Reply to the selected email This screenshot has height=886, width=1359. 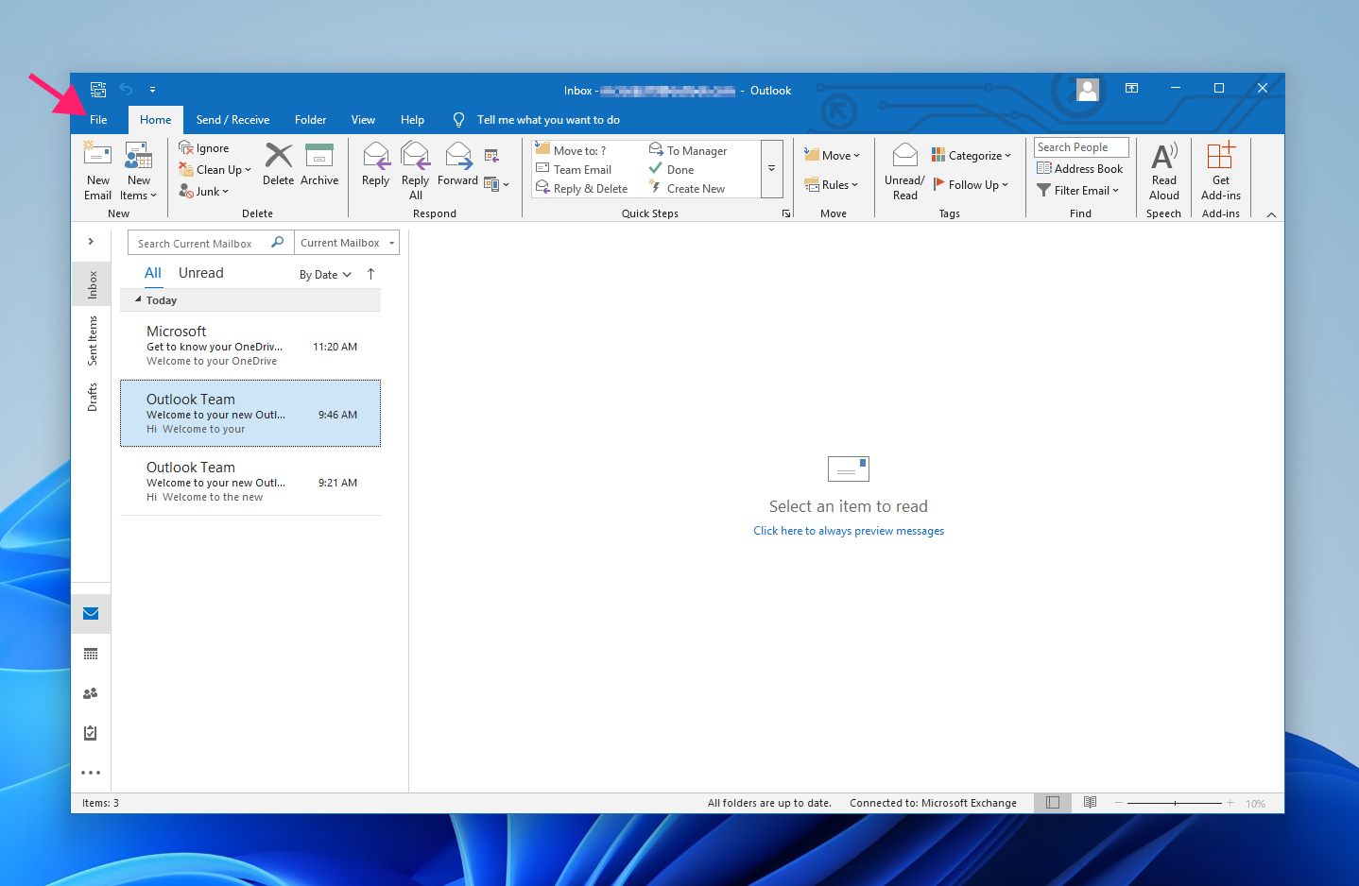click(375, 164)
